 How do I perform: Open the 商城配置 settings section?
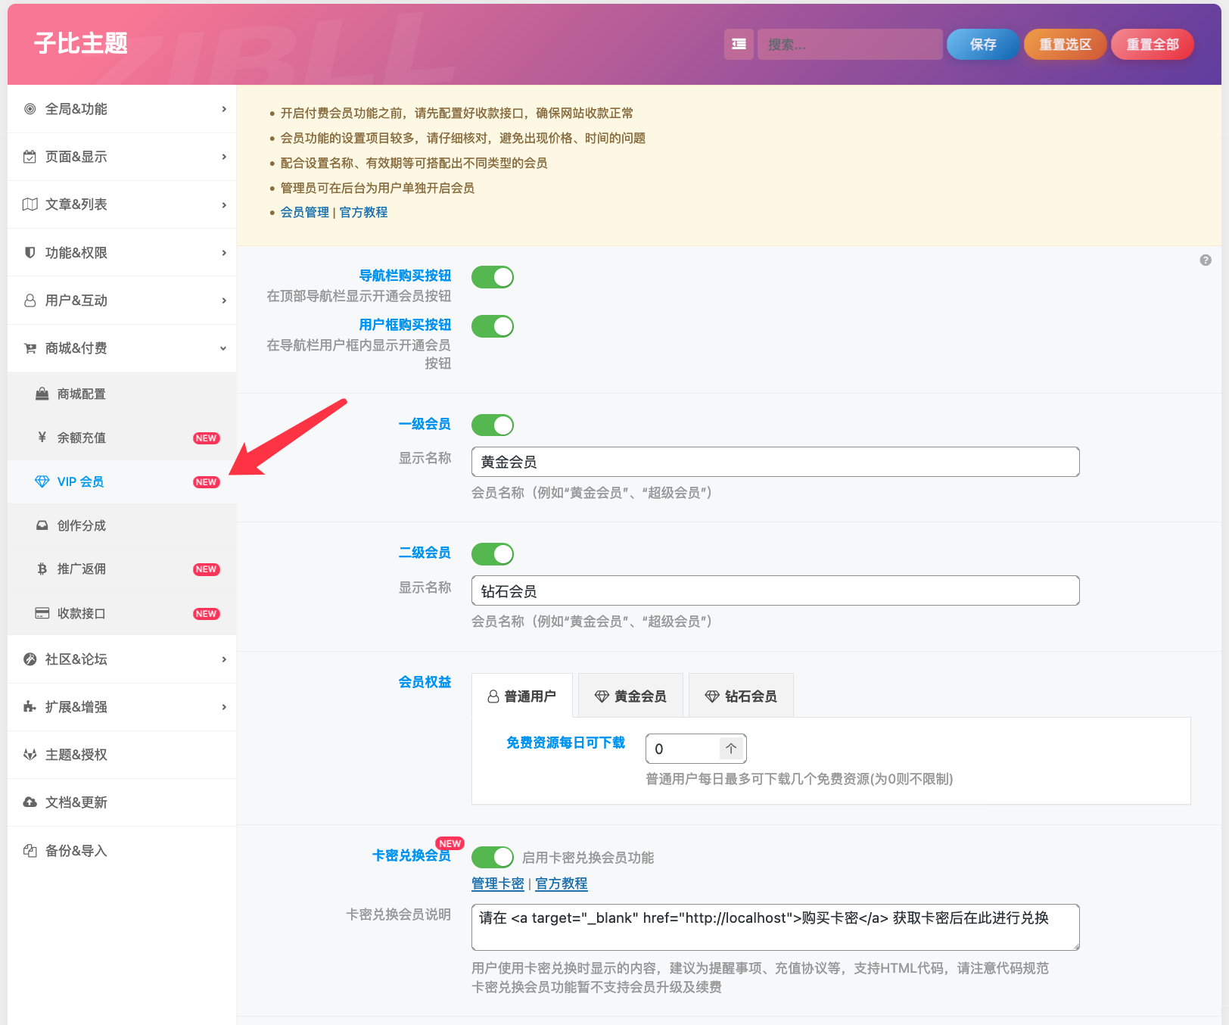pos(77,393)
